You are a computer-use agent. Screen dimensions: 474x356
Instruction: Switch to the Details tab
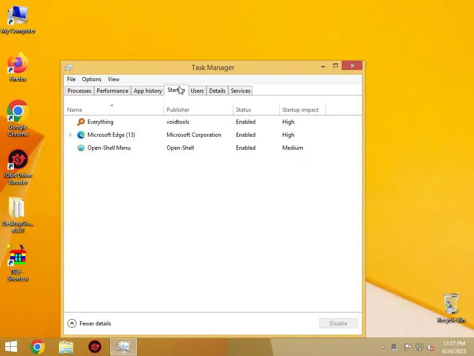click(218, 91)
